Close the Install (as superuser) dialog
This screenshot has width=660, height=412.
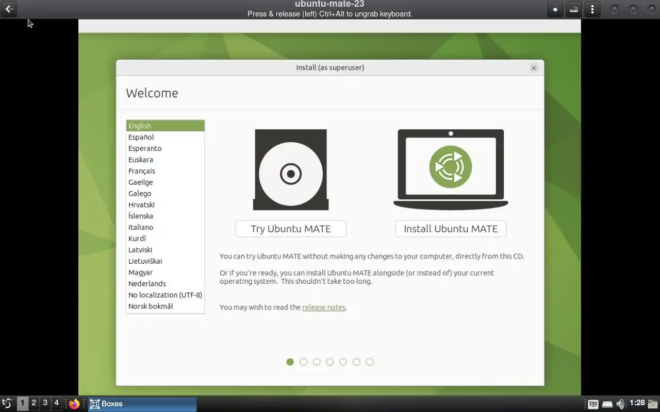click(534, 68)
